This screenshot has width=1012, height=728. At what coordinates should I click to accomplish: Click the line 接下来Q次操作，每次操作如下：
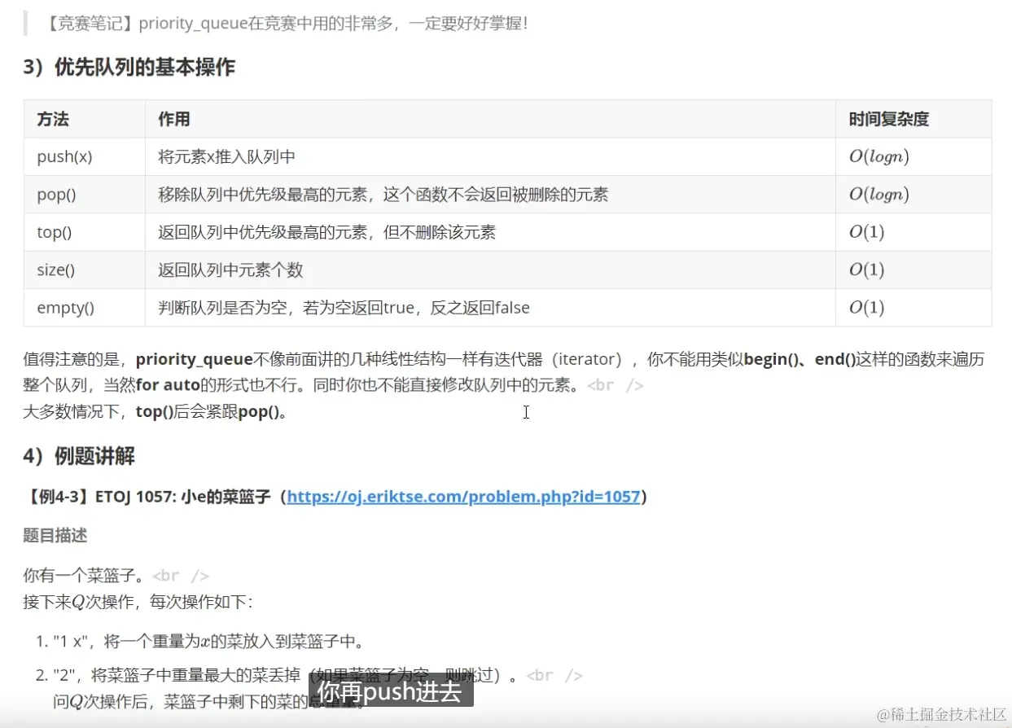coord(138,603)
